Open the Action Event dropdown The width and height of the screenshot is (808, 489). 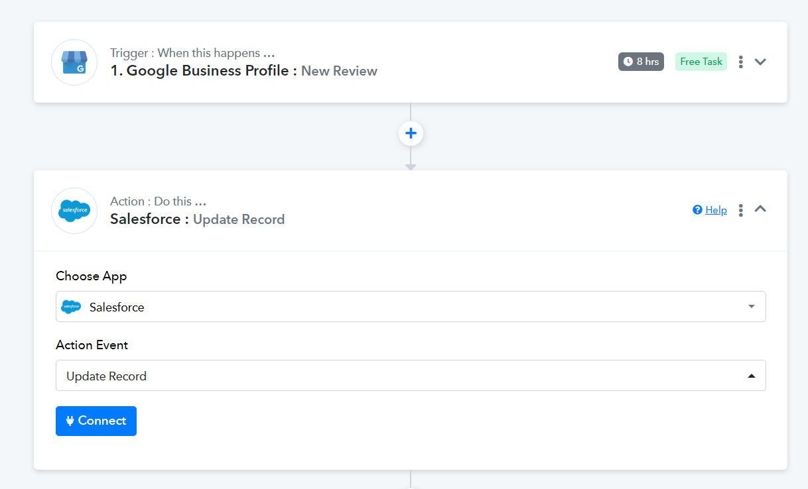coord(411,376)
